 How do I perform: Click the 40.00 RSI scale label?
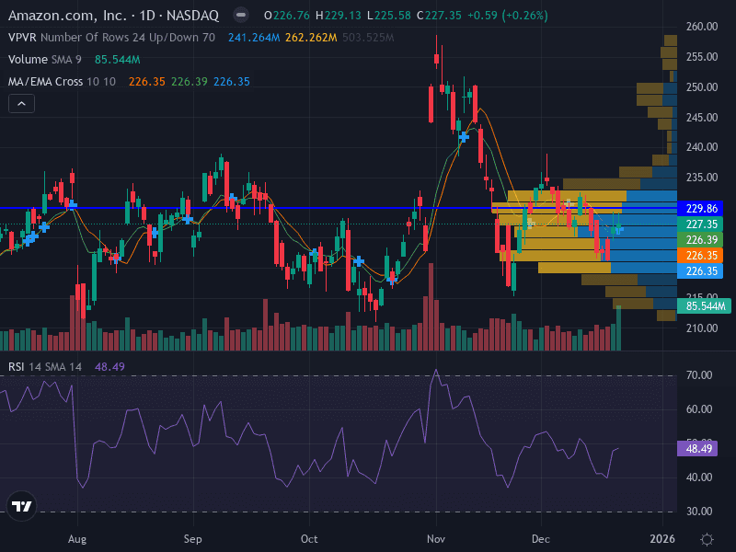tap(699, 477)
